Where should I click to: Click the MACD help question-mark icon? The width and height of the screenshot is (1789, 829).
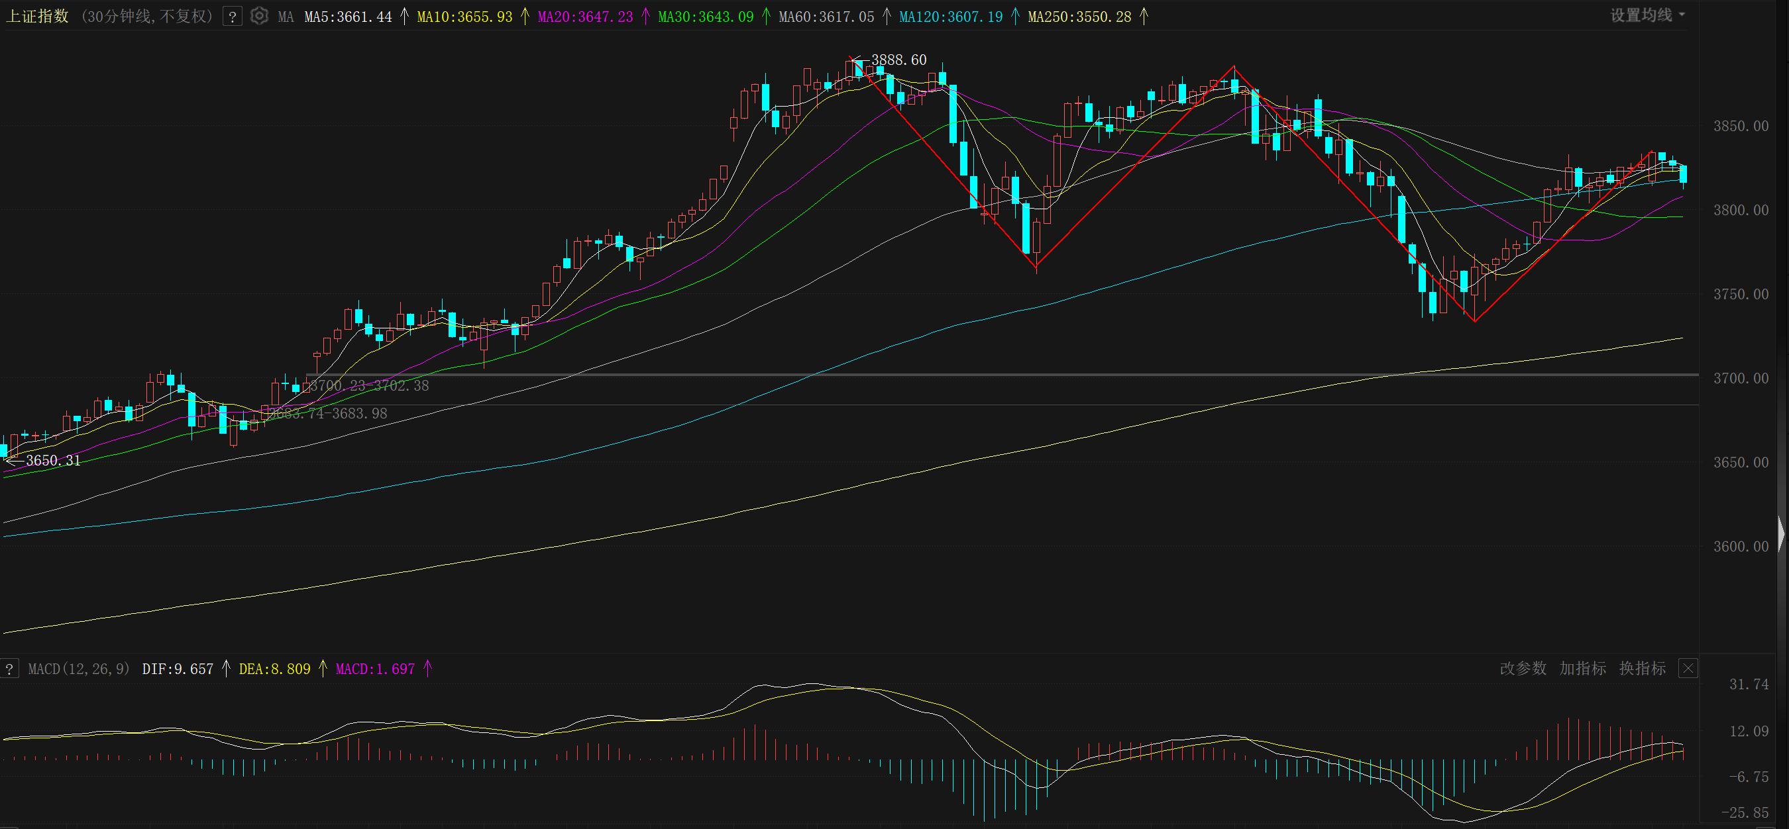click(10, 669)
